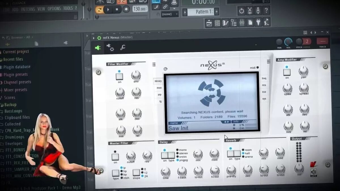Go to next preset arrow in display
The width and height of the screenshot is (340, 191).
click(x=228, y=122)
